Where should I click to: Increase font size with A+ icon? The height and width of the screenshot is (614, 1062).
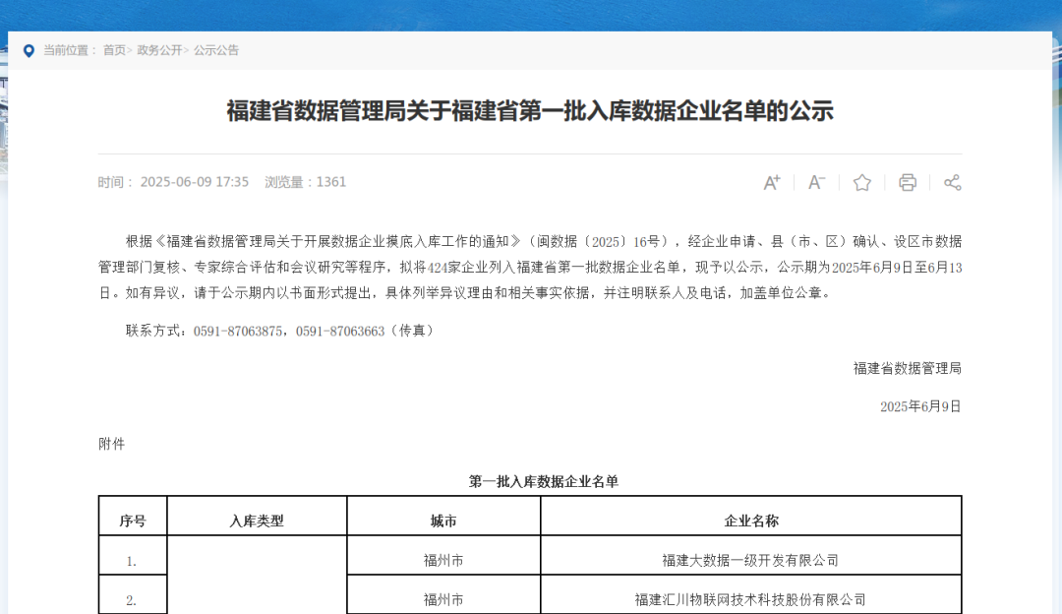[772, 182]
